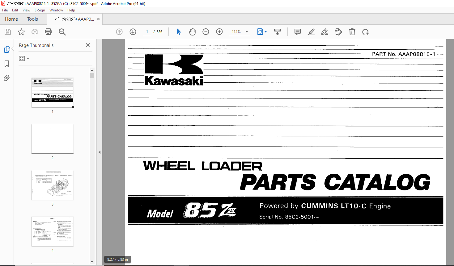Open the E-Sign menu
The image size is (454, 266).
(x=40, y=10)
